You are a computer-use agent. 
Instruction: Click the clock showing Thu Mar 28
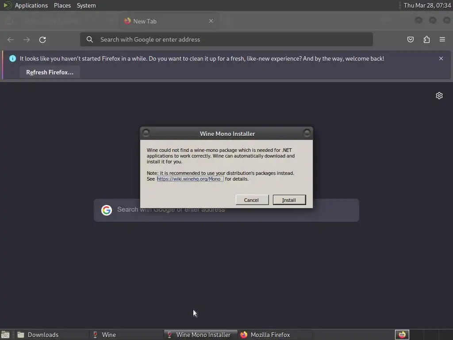click(x=427, y=5)
